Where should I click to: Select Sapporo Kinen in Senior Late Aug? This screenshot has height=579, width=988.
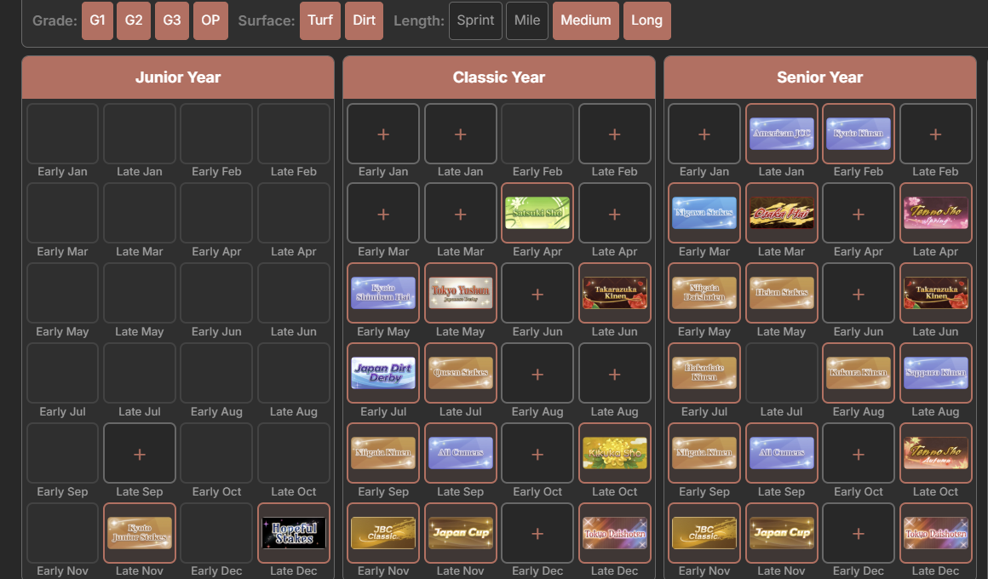936,373
